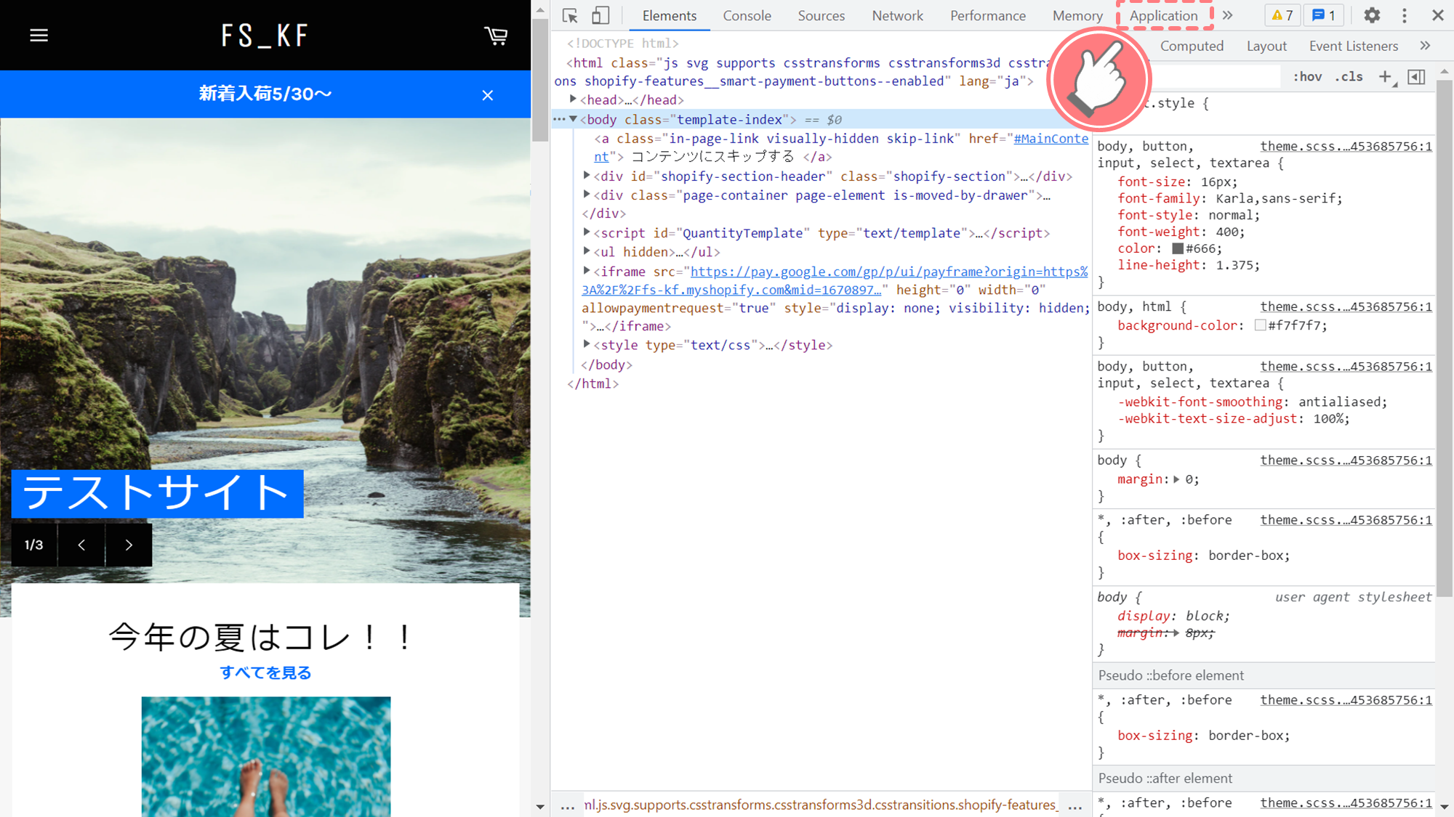
Task: Switch to the Computed pane
Action: pyautogui.click(x=1192, y=46)
